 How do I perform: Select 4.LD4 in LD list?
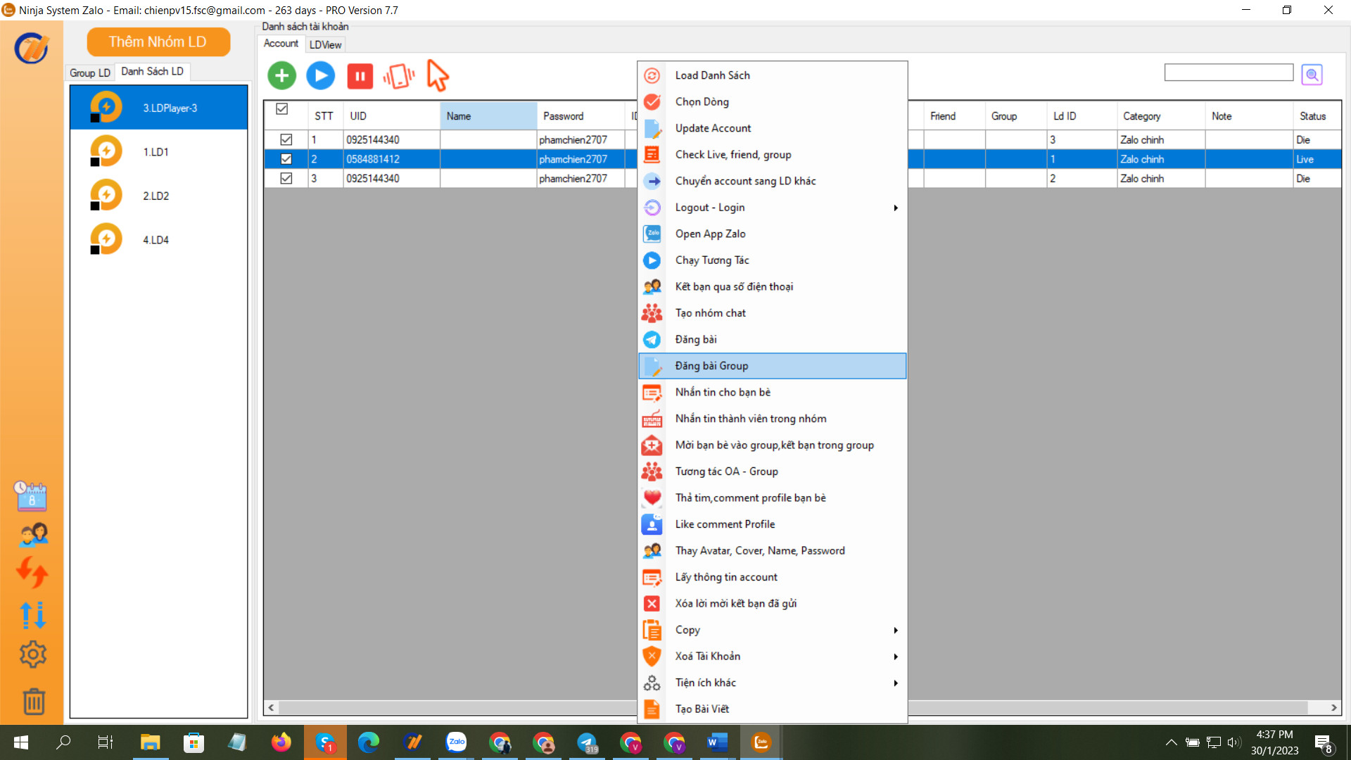pos(158,240)
